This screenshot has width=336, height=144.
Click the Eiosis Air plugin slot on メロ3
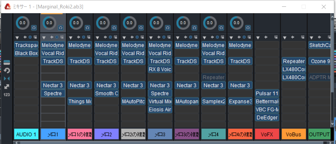coord(160,110)
